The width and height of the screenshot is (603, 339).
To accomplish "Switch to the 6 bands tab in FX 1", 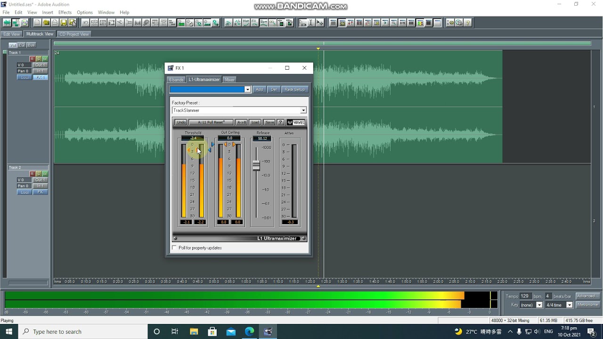I will (x=176, y=80).
